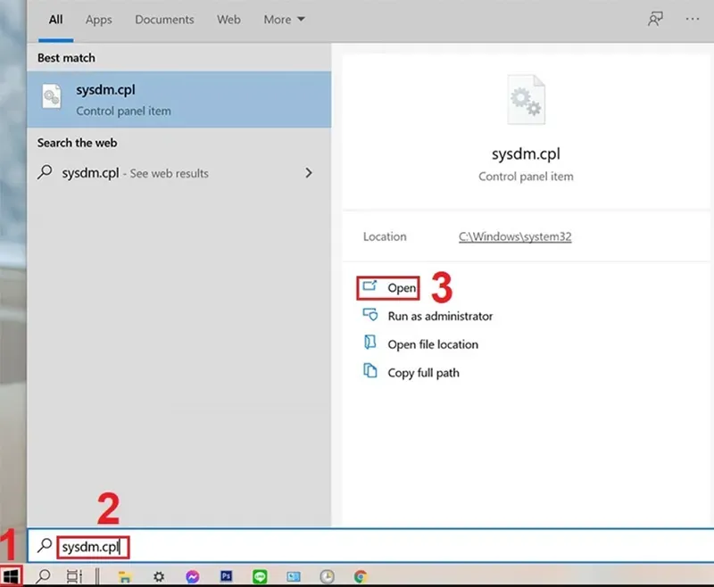This screenshot has height=587, width=714.
Task: Choose Run as administrator
Action: pyautogui.click(x=439, y=316)
